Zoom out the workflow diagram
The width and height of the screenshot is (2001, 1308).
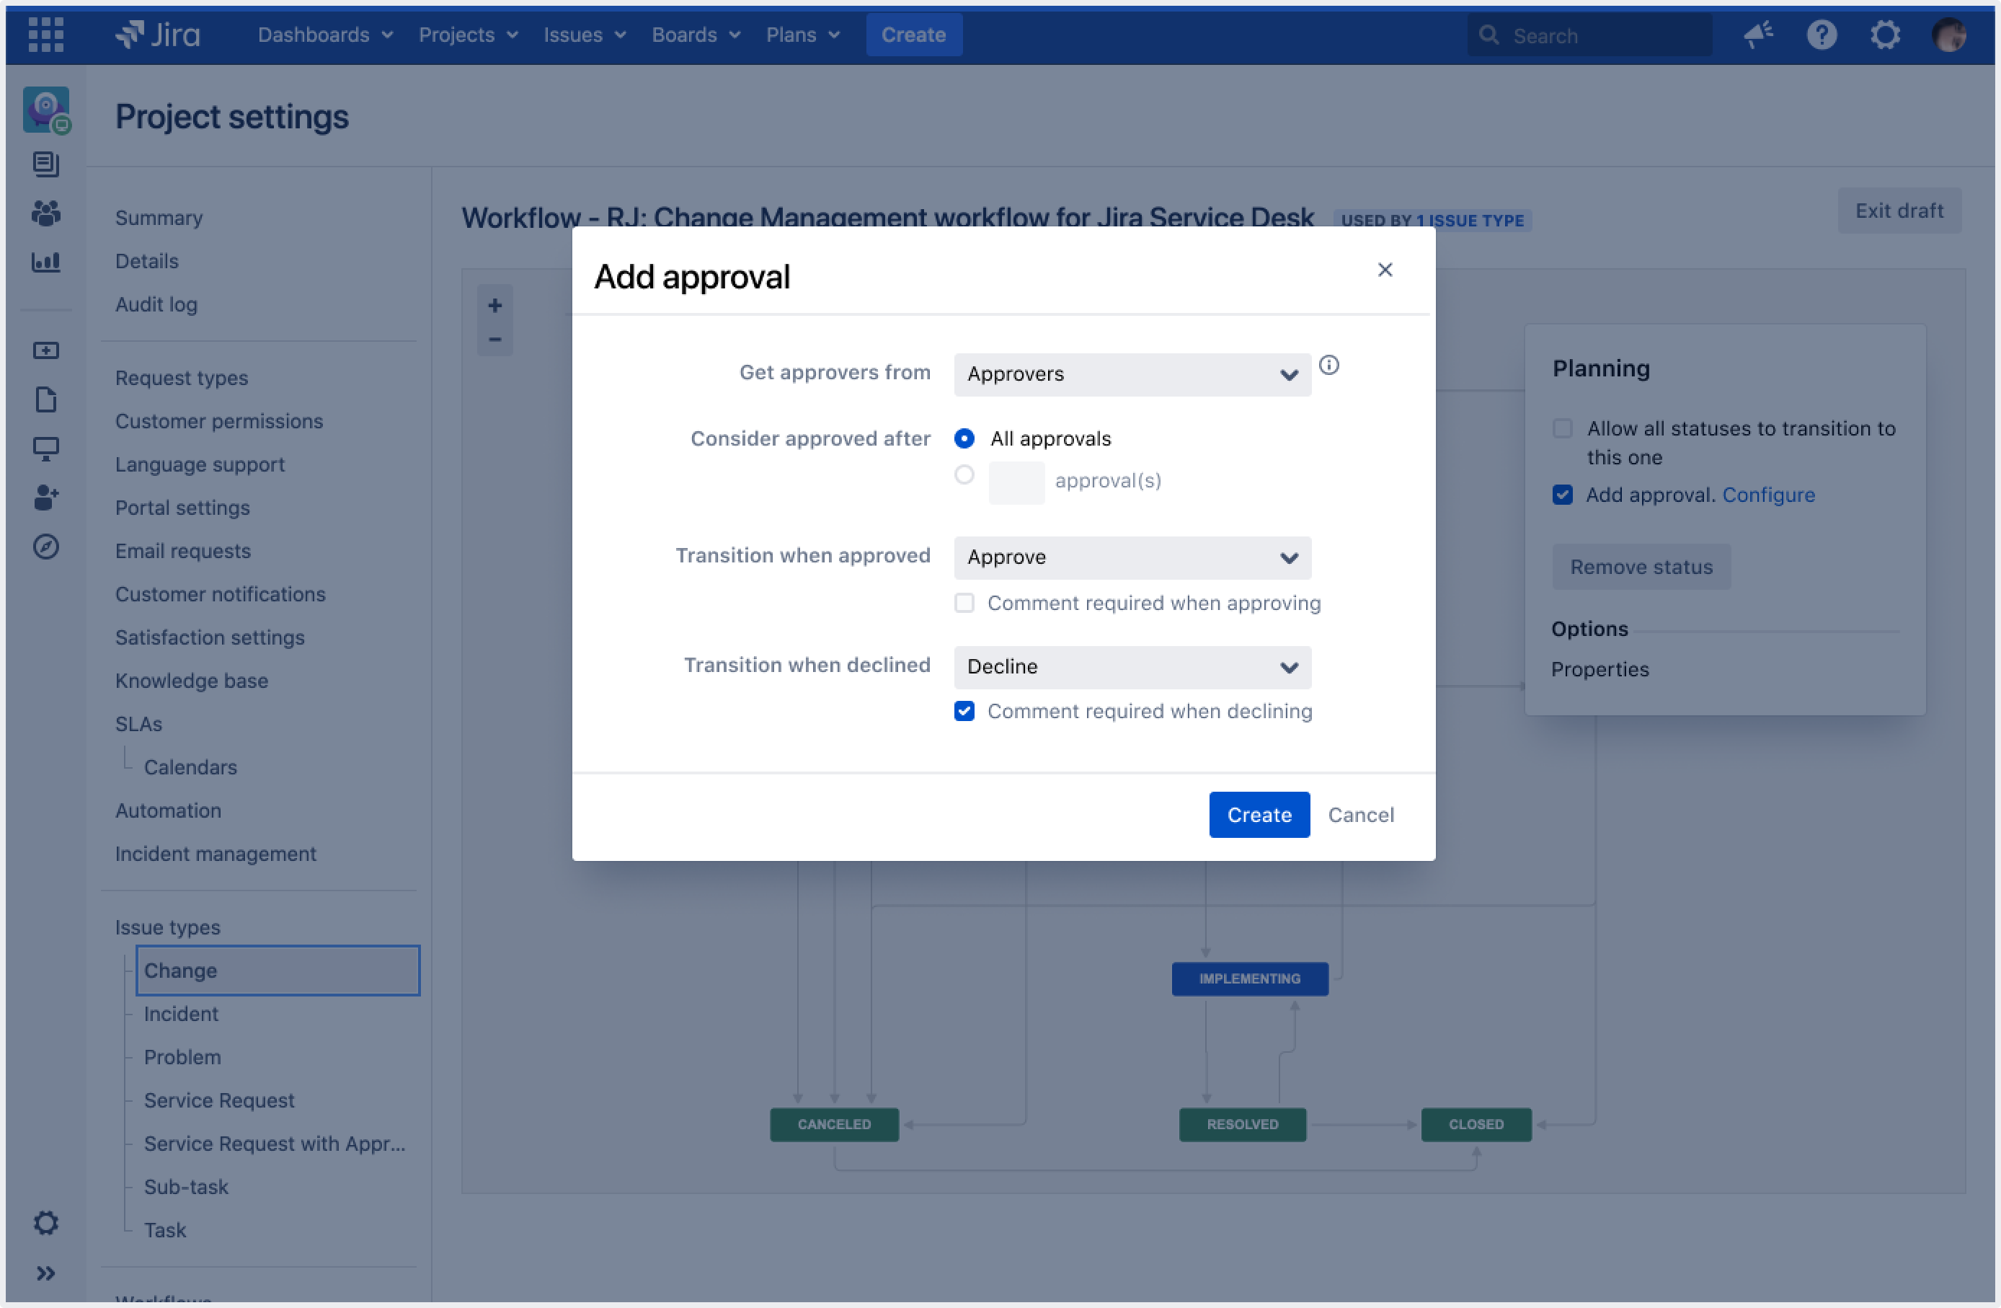[x=494, y=339]
